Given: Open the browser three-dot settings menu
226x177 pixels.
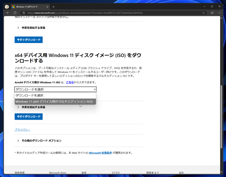Looking at the screenshot, I should click(219, 13).
